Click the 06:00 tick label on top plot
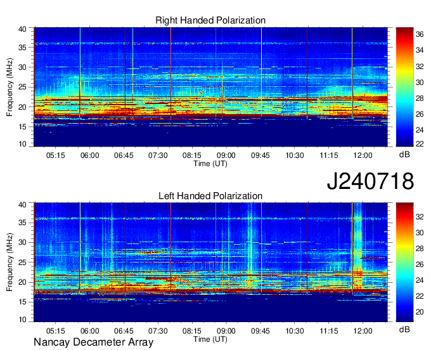The image size is (431, 350). tap(89, 155)
